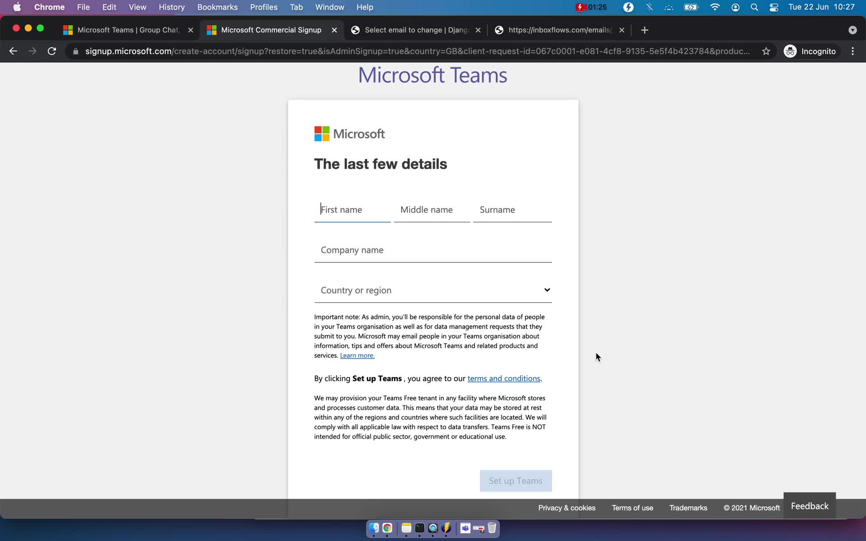Open the File menu
The height and width of the screenshot is (541, 866).
(83, 7)
